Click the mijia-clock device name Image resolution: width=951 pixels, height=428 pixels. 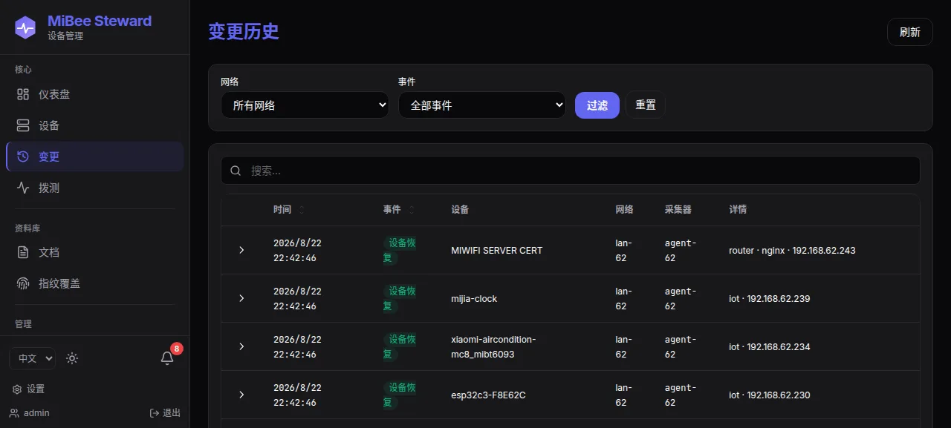[x=475, y=299]
